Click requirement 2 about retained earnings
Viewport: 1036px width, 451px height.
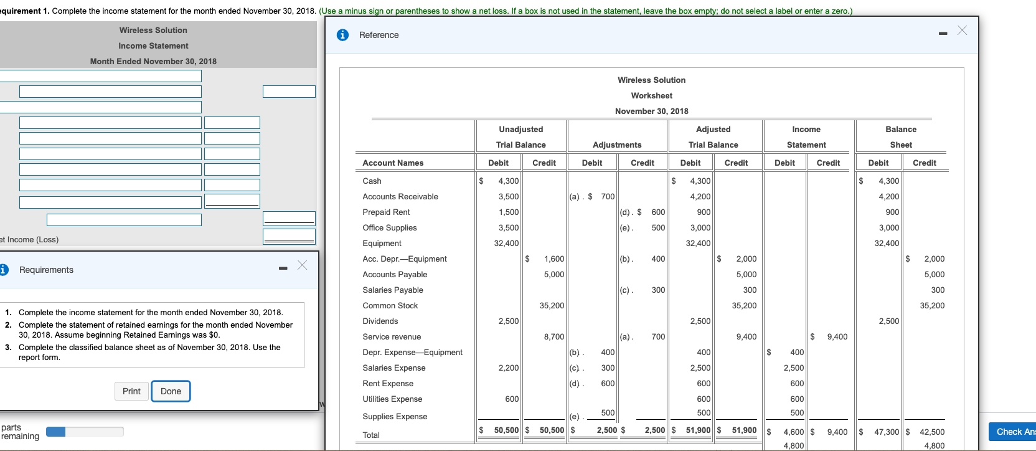pyautogui.click(x=156, y=330)
